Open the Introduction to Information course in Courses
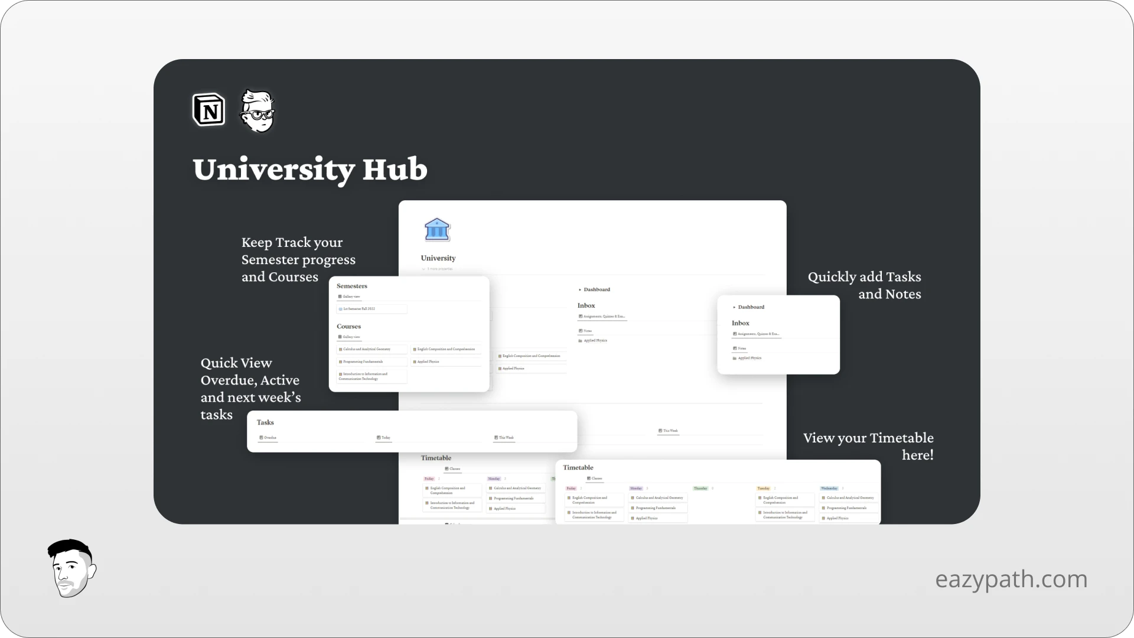Image resolution: width=1134 pixels, height=638 pixels. [372, 376]
